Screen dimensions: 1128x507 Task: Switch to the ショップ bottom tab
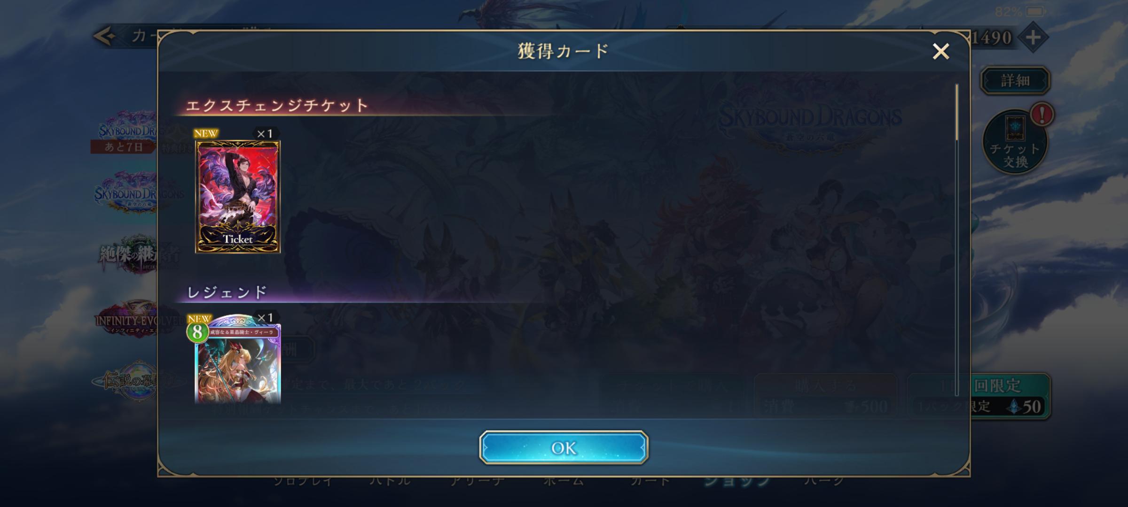coord(737,480)
